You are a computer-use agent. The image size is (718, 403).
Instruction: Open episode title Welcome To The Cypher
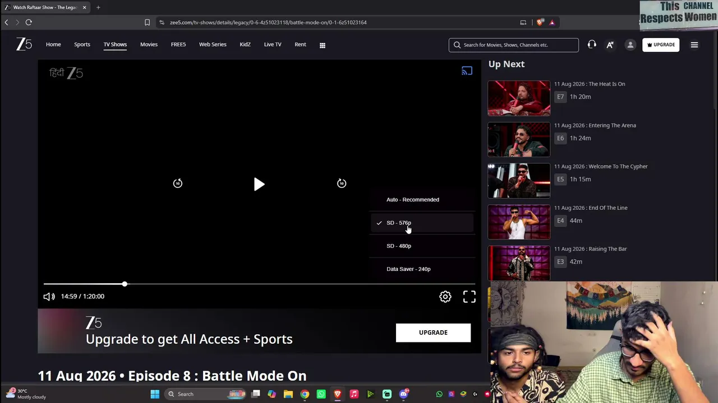point(601,166)
